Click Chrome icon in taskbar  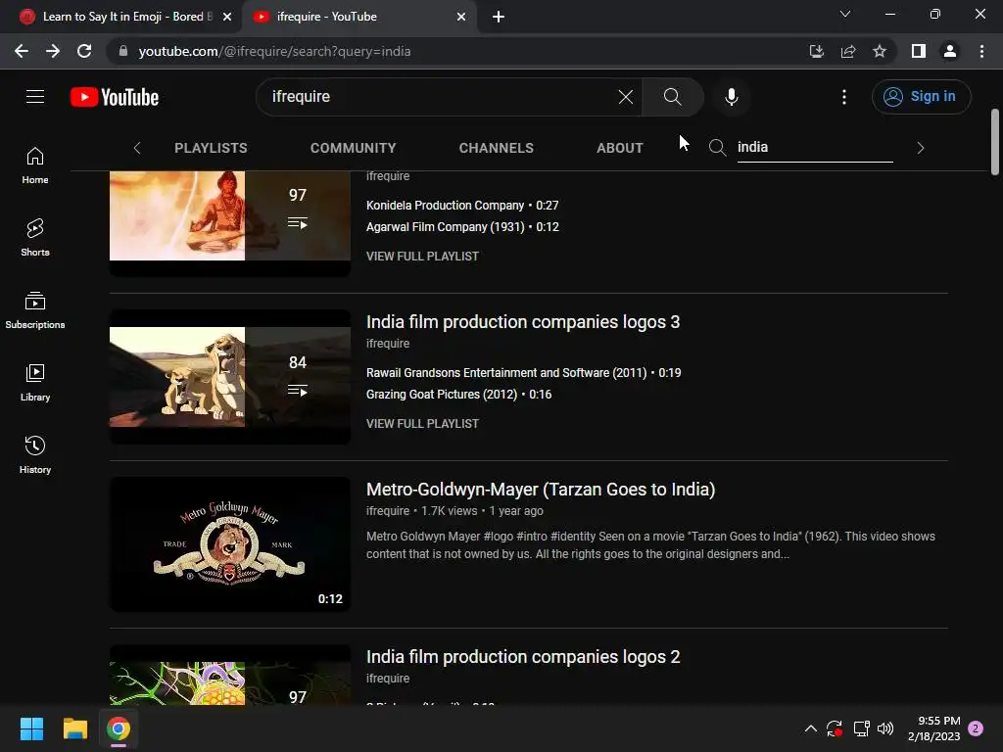click(119, 728)
